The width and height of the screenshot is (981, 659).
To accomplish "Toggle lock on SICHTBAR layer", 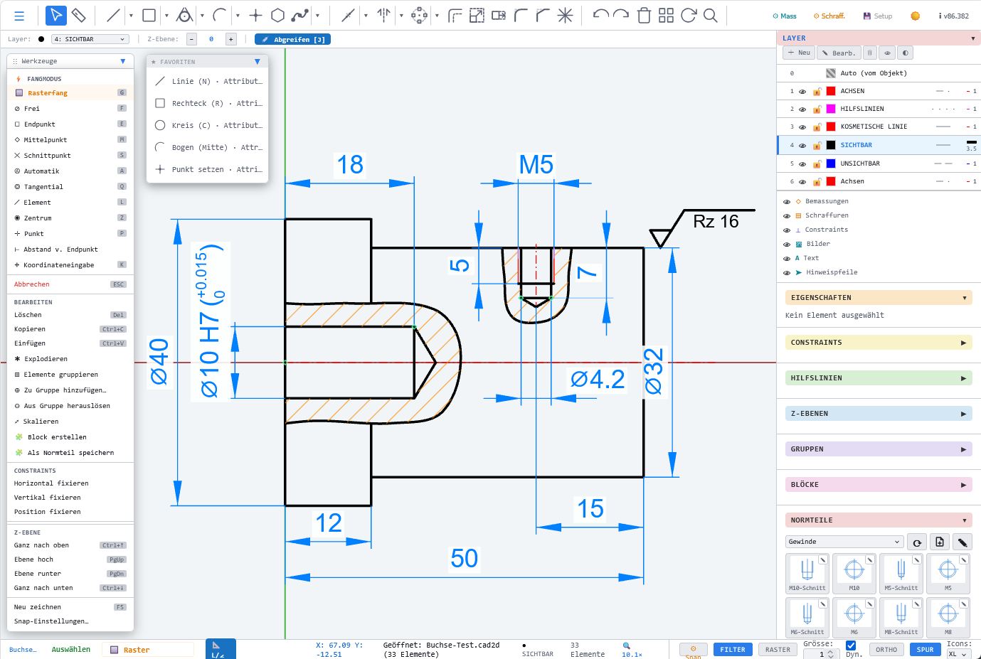I will click(x=817, y=146).
